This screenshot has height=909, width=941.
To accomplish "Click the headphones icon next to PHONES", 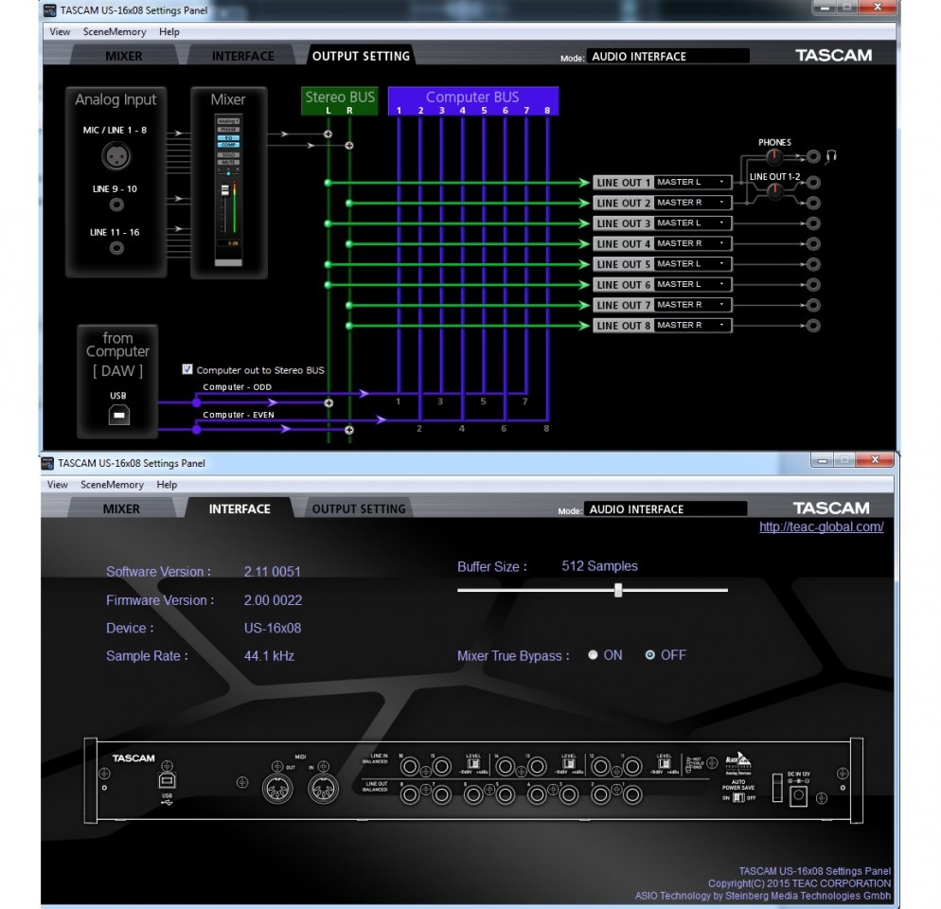I will click(x=831, y=156).
